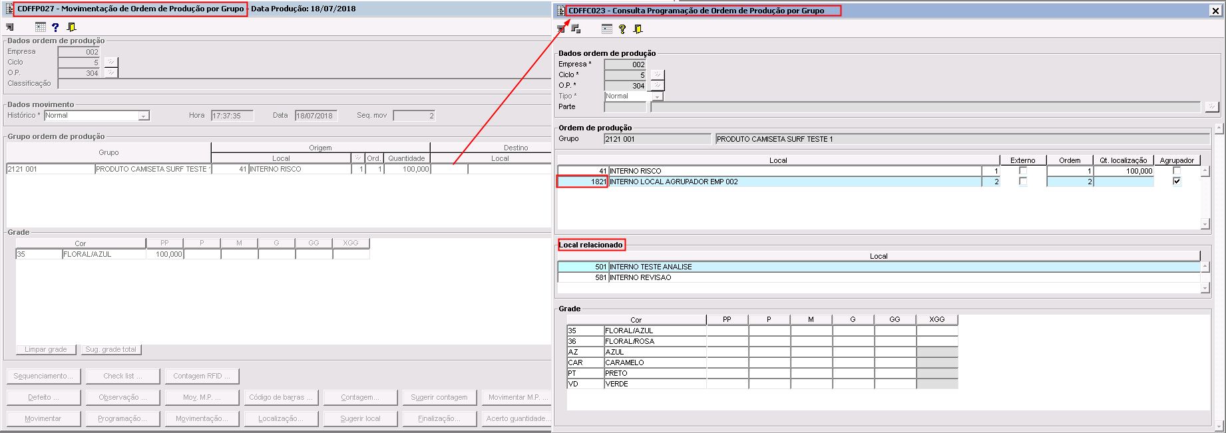Image resolution: width=1226 pixels, height=433 pixels.
Task: Click the yellow exit door icon in CDFFC023
Action: [638, 29]
